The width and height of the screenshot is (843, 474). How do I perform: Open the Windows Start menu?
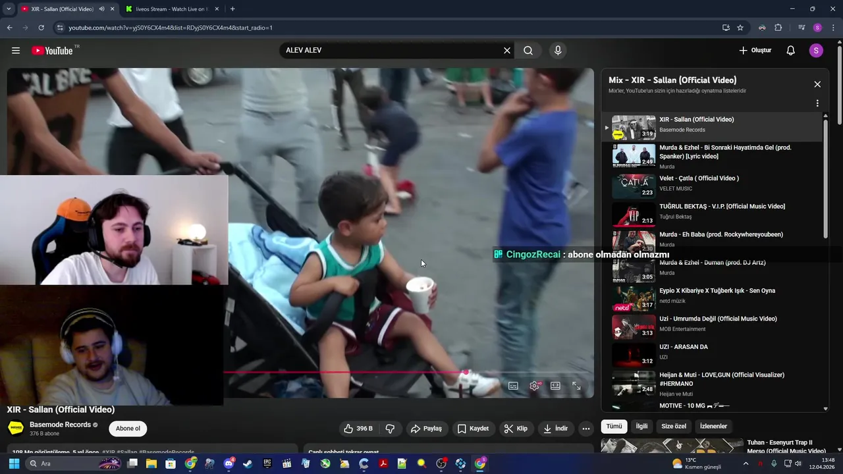14,464
